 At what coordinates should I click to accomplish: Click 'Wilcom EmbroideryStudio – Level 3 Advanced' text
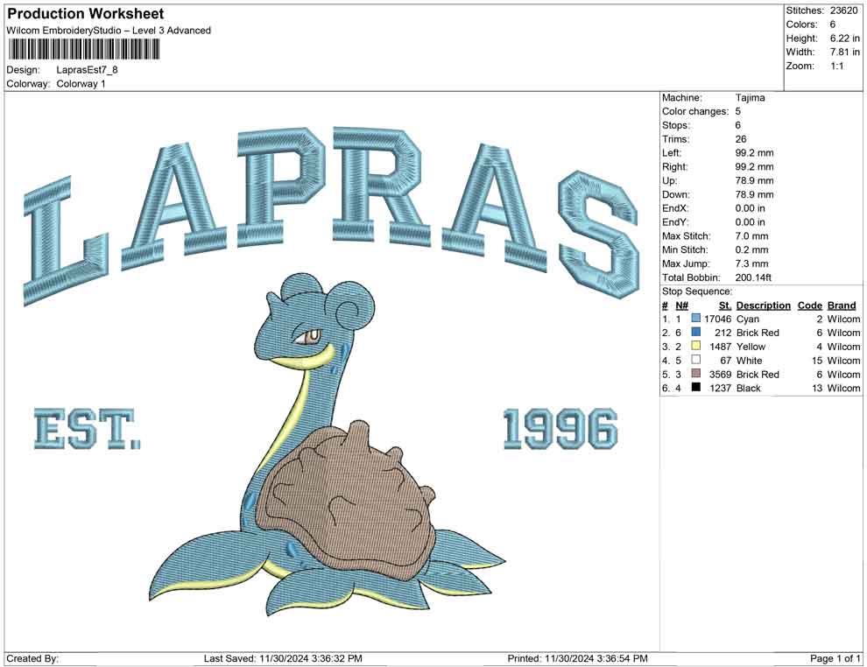pos(109,31)
